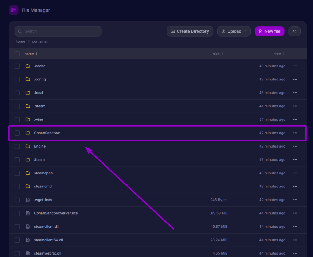This screenshot has width=313, height=257.
Task: Click the steamcmd folder icon
Action: click(x=28, y=186)
